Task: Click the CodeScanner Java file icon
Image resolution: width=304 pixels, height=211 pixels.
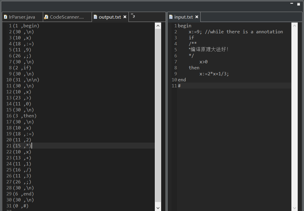Action: 46,17
